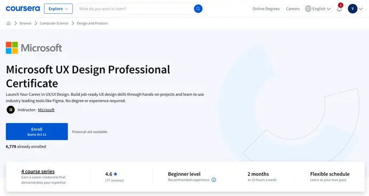Open the Microsoft instructor link
369x196 pixels.
pos(46,110)
